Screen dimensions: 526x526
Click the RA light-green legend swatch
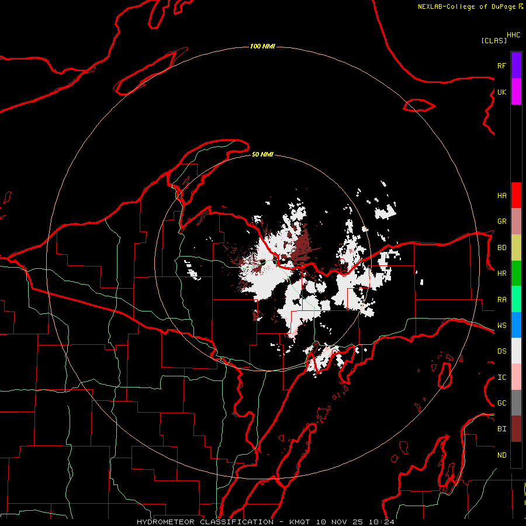[x=516, y=299]
